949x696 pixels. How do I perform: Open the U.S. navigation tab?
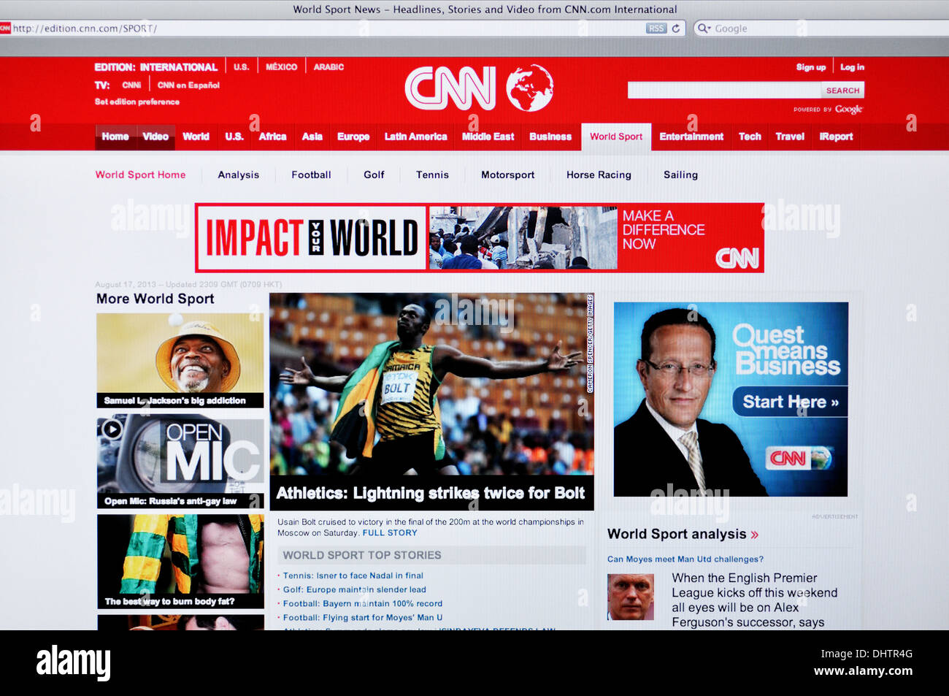(x=234, y=137)
